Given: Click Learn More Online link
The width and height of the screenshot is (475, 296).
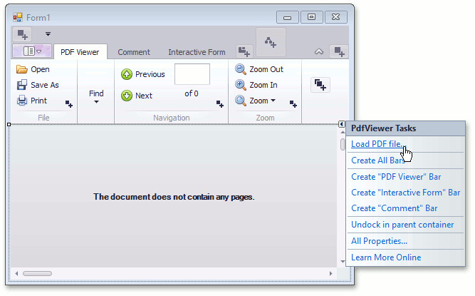Looking at the screenshot, I should pos(386,257).
